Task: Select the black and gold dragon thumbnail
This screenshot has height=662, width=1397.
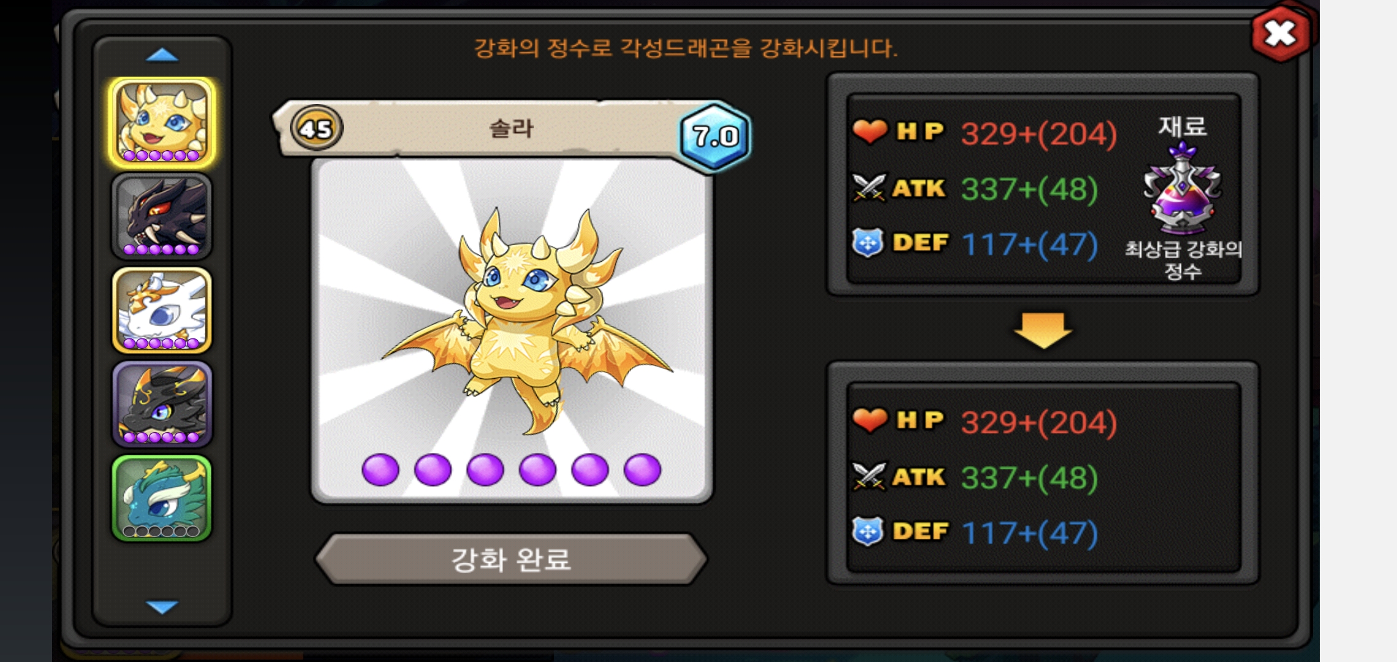Action: 162,404
